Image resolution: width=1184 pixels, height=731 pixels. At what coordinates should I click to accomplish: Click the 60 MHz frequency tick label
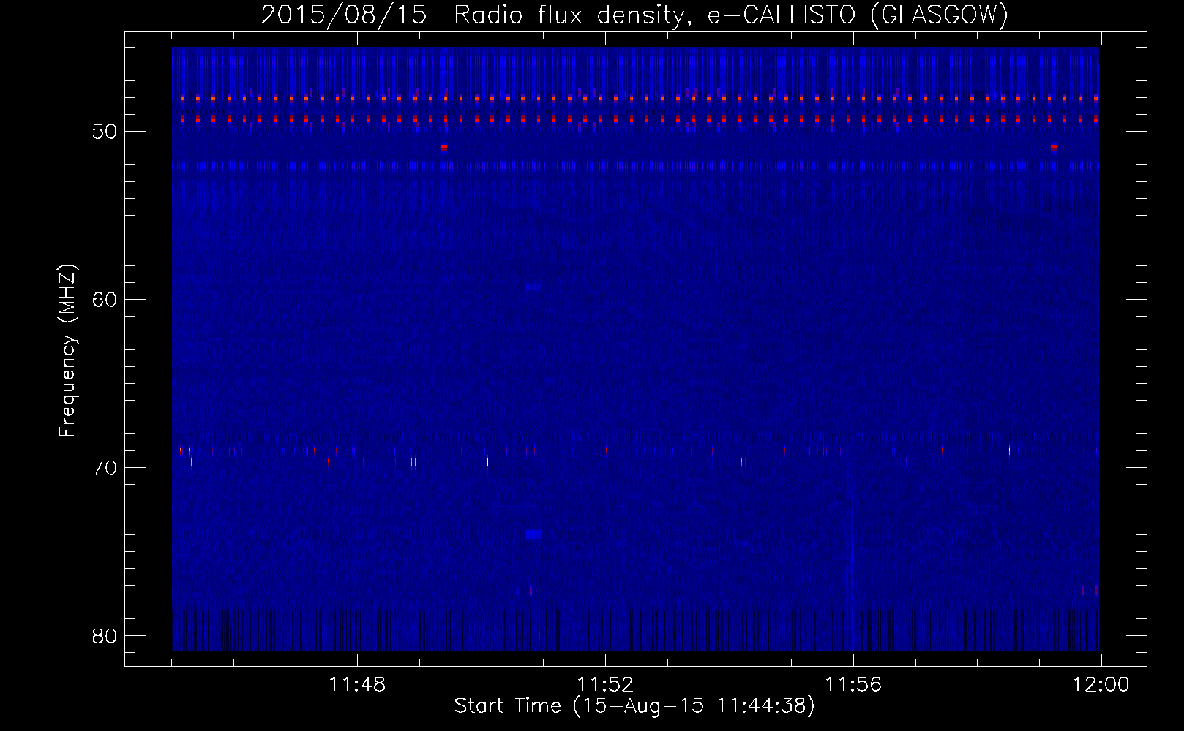coord(105,300)
